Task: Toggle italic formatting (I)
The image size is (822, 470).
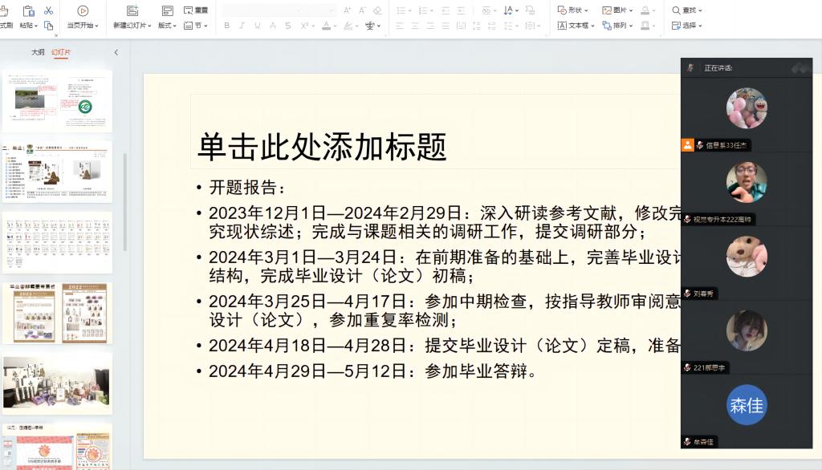Action: click(242, 26)
